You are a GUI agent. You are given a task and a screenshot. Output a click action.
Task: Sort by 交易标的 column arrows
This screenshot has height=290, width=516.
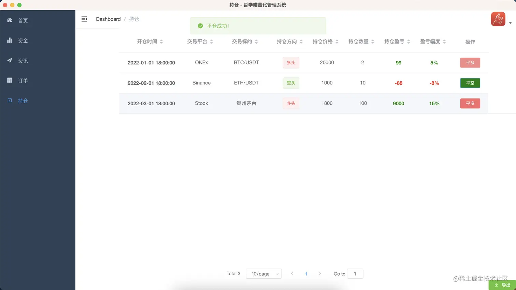[x=256, y=42]
